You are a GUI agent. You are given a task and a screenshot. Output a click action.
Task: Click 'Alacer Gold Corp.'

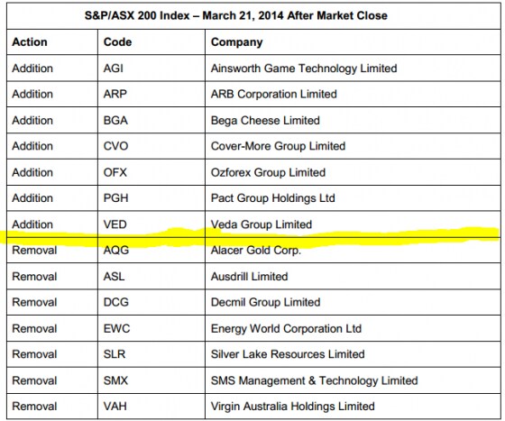(256, 250)
